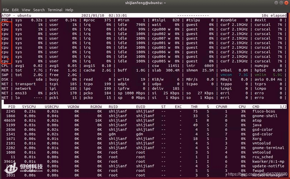Select the atop process name

[257, 120]
